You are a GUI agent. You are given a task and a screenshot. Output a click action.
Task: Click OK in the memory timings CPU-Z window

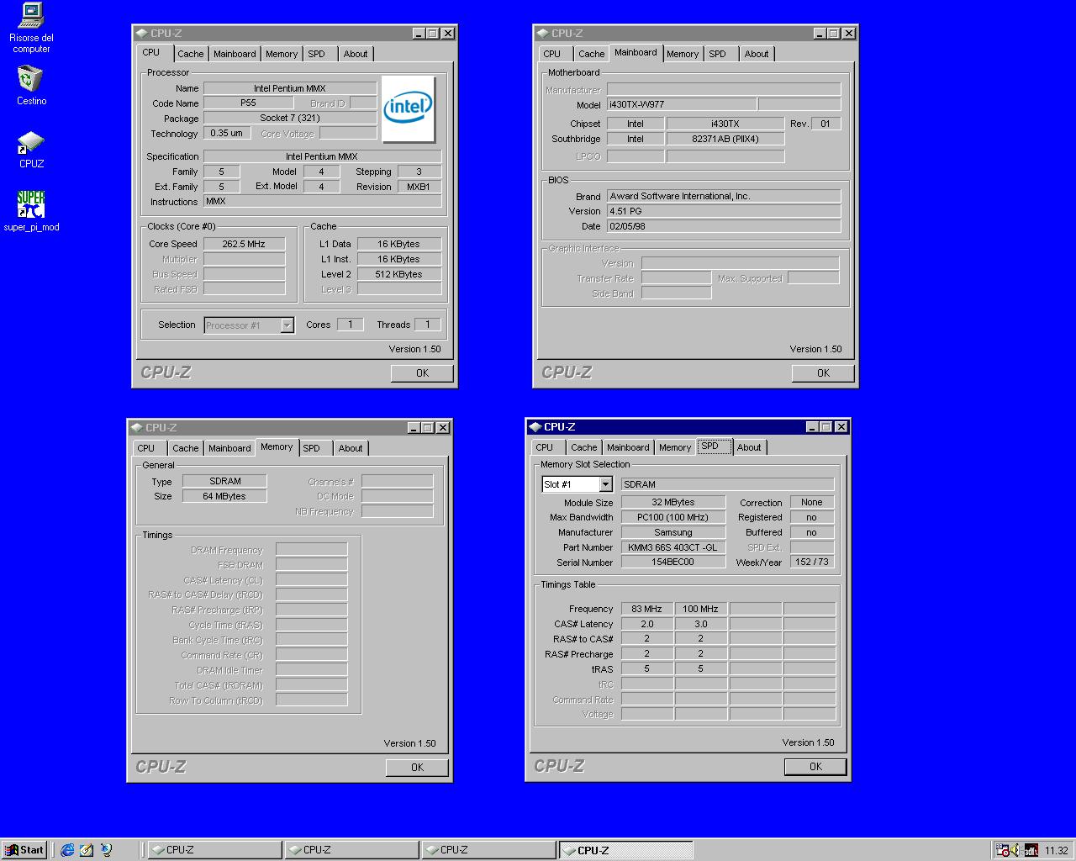coord(417,768)
